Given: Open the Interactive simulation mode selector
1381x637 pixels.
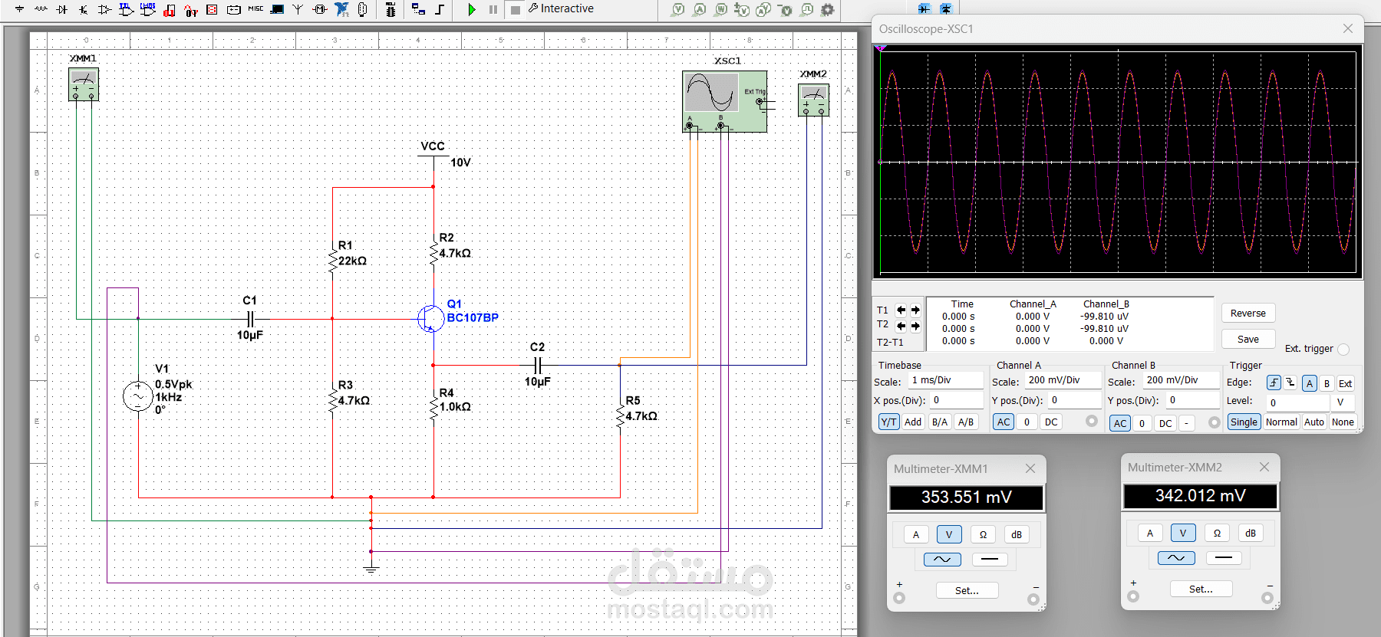Looking at the screenshot, I should [x=566, y=9].
